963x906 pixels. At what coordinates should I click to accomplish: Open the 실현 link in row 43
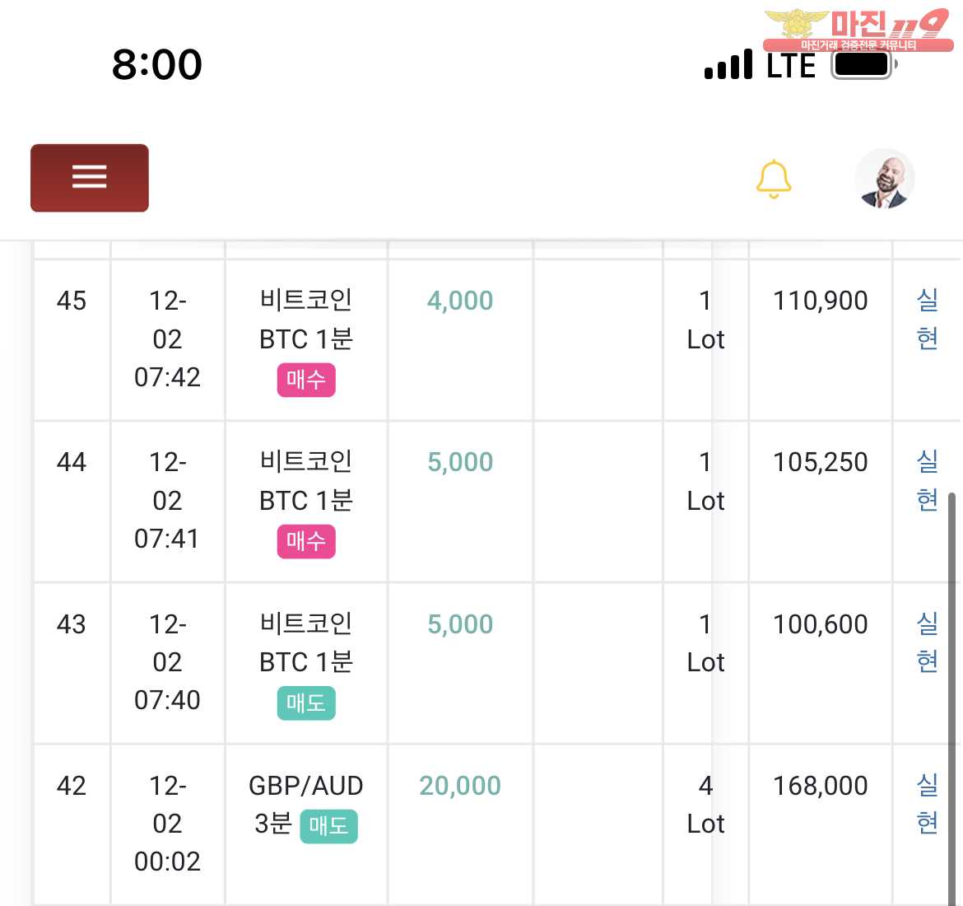(x=927, y=642)
